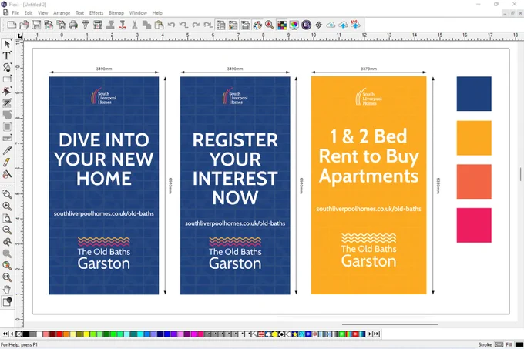Select the pink color square on canvas
The width and height of the screenshot is (524, 349).
point(474,225)
